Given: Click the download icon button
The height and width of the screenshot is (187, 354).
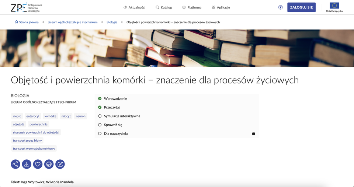Looking at the screenshot, I should pos(27,164).
